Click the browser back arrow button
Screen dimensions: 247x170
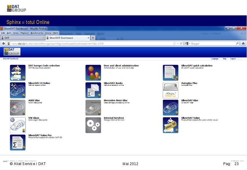(x=4, y=44)
